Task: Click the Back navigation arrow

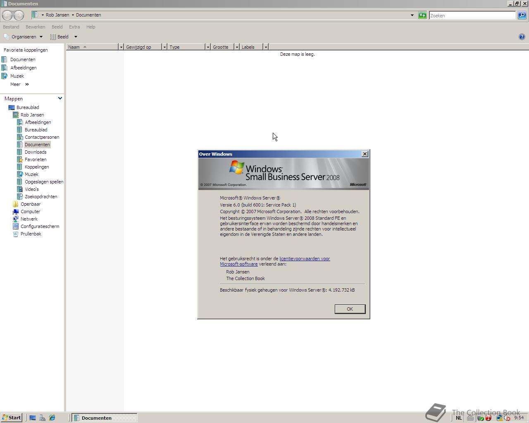Action: pos(7,15)
